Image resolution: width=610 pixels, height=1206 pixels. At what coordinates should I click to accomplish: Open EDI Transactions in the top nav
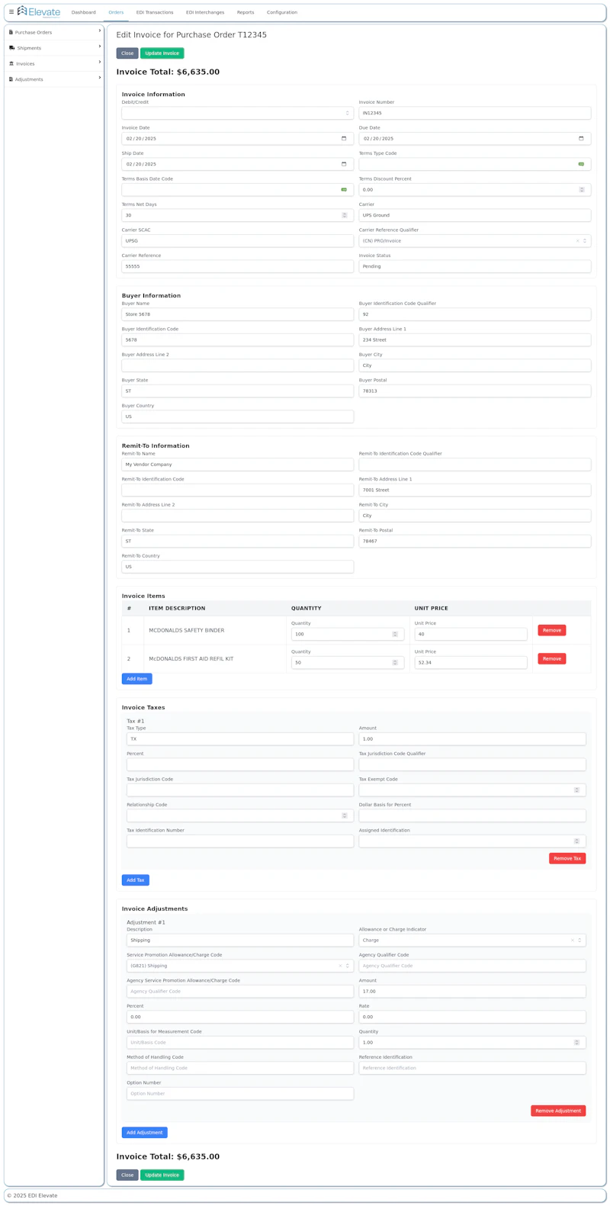155,12
